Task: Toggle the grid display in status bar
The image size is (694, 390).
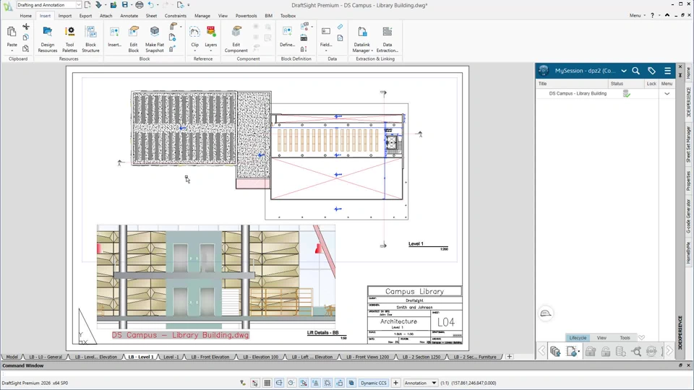Action: pyautogui.click(x=267, y=383)
